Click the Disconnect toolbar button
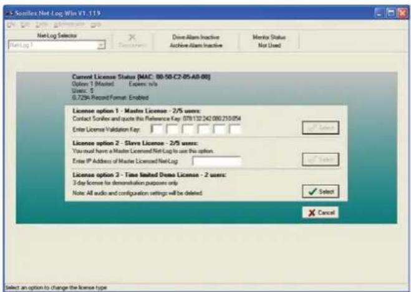 pos(132,41)
